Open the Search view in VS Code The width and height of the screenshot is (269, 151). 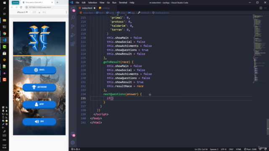tap(73, 18)
